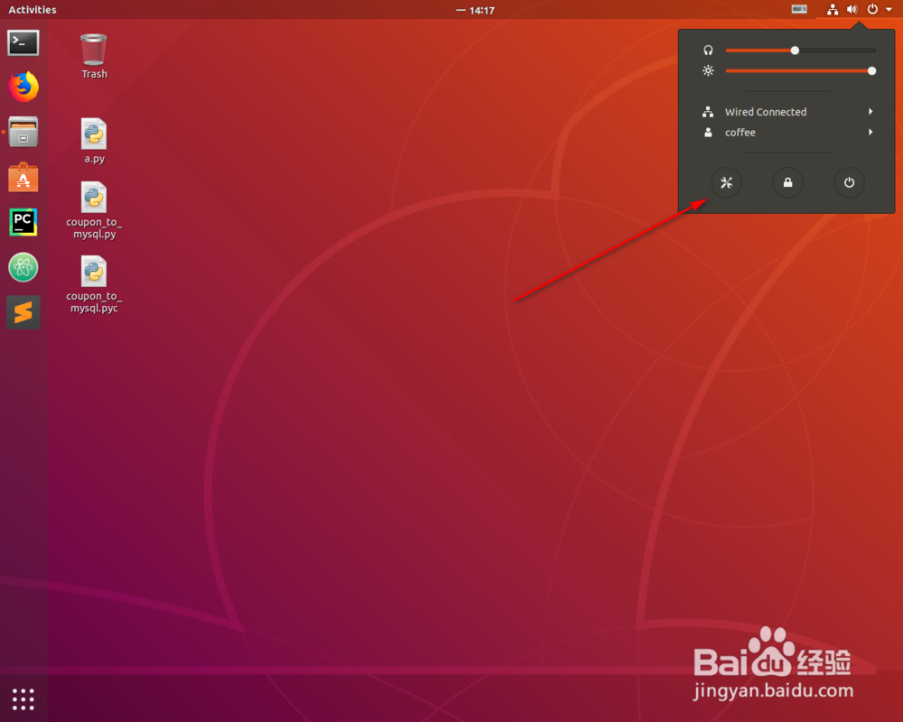Click the power icon in top bar
This screenshot has width=903, height=722.
coord(872,9)
